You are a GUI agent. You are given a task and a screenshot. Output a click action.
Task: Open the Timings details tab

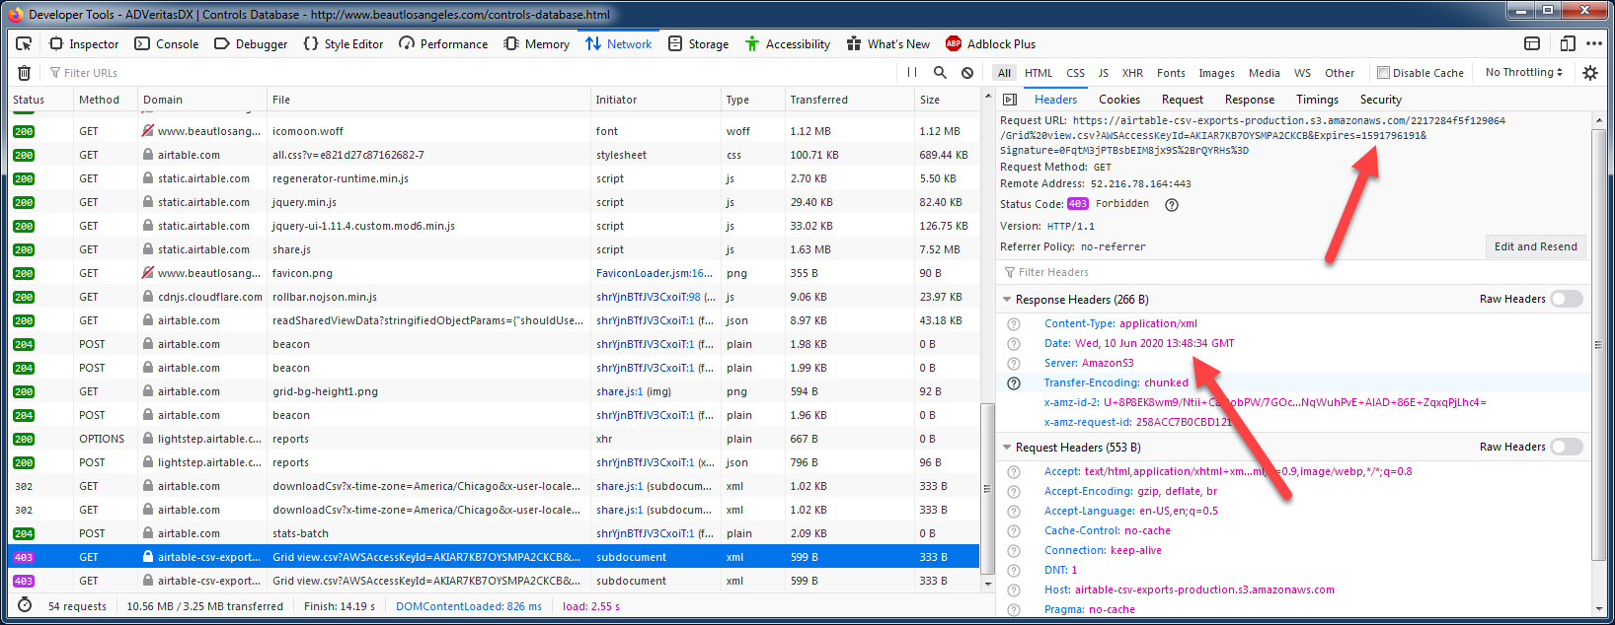click(1317, 100)
